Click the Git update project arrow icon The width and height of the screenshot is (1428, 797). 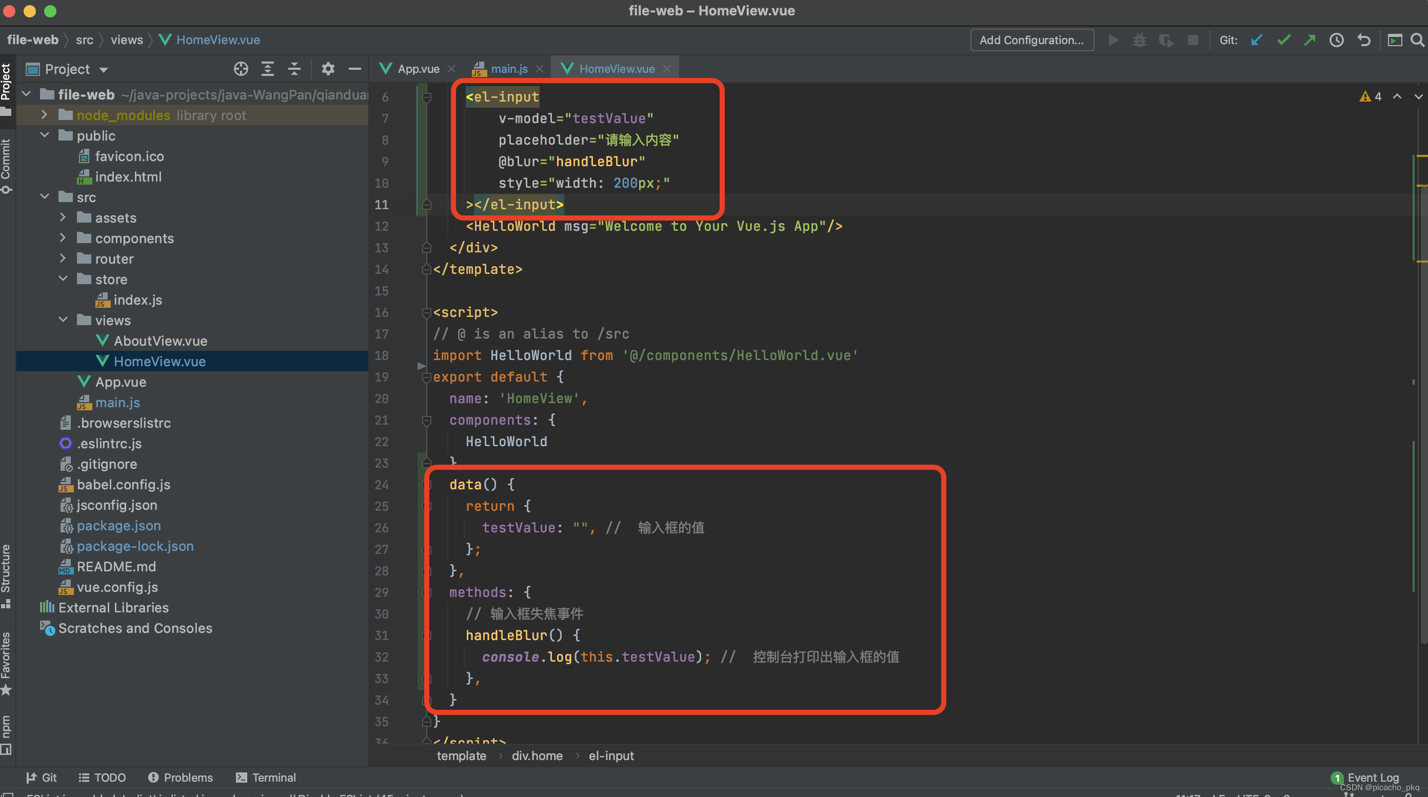tap(1257, 40)
